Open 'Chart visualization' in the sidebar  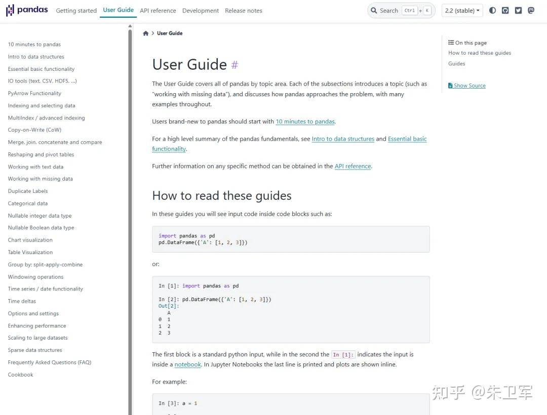click(30, 240)
